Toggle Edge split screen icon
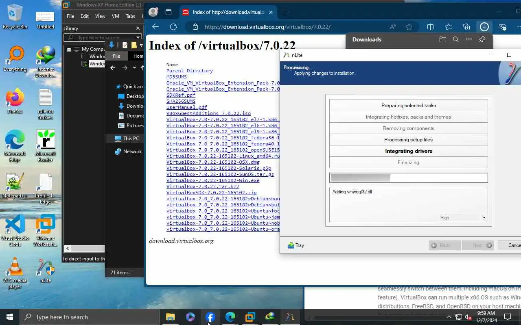521x325 pixels. [x=430, y=27]
